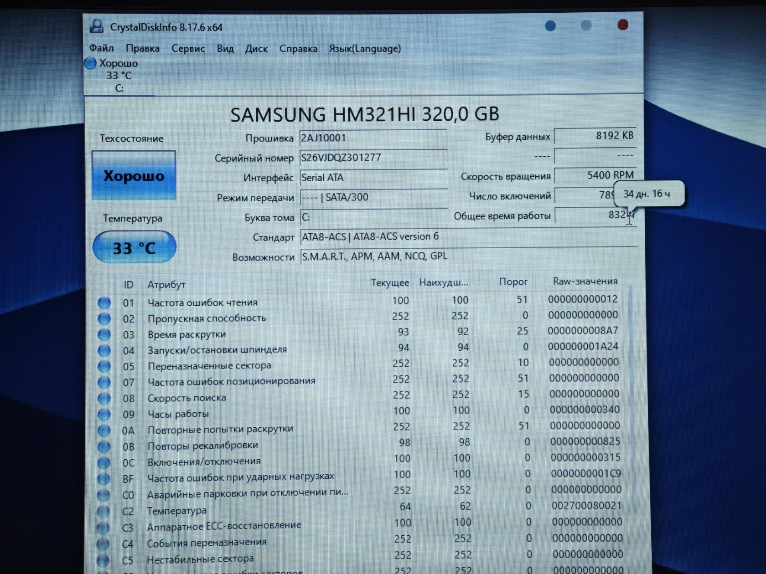This screenshot has width=766, height=574.
Task: Click the 5400 RPM rotation speed field
Action: (595, 175)
